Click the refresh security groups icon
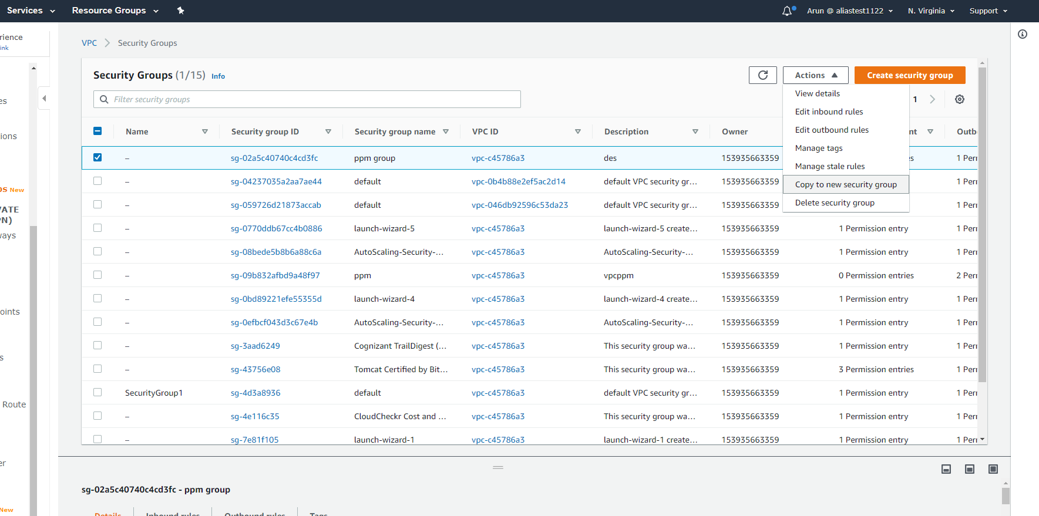 tap(762, 75)
